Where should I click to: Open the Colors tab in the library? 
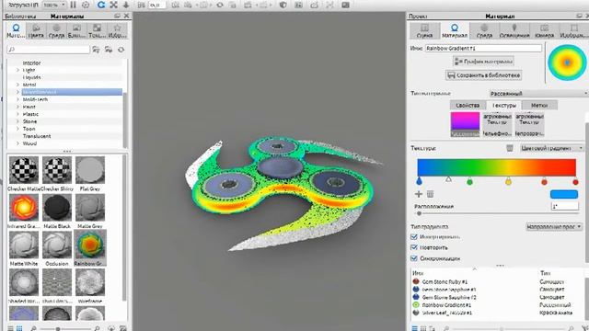coord(36,30)
